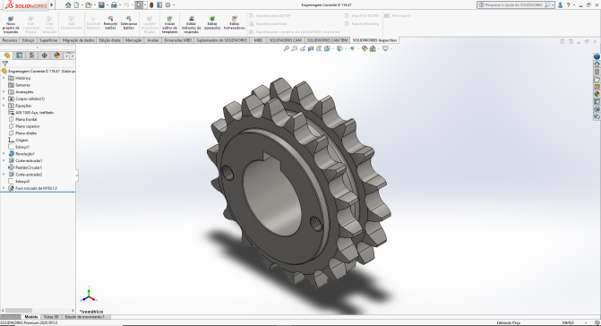Expand the Corte-extrusão1 feature node
This screenshot has width=601, height=326.
pyautogui.click(x=4, y=161)
